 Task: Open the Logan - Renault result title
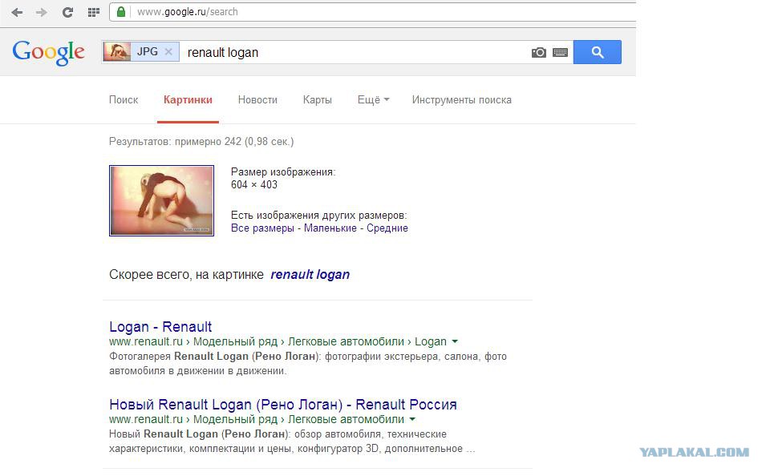coord(160,327)
